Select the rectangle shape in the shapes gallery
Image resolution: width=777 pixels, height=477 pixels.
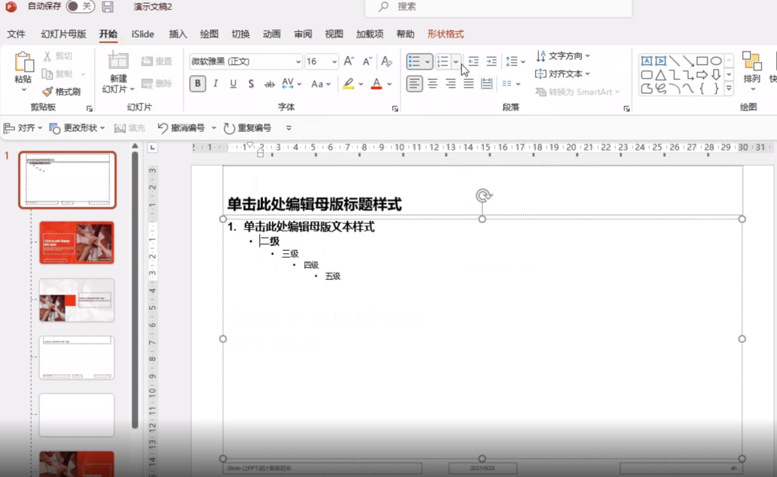(703, 61)
